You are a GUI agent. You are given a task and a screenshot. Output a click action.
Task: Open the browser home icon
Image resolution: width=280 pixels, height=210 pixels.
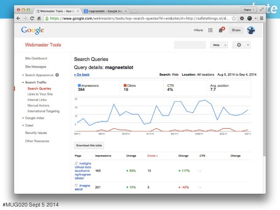(x=39, y=18)
